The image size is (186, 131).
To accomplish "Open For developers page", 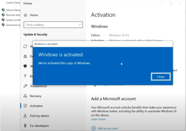I will (39, 126).
